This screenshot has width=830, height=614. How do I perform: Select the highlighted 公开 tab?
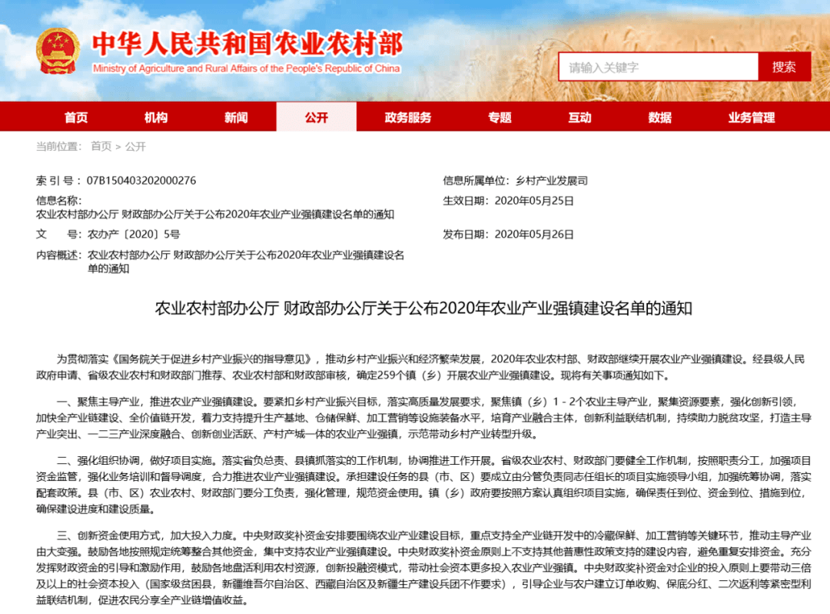pos(317,116)
